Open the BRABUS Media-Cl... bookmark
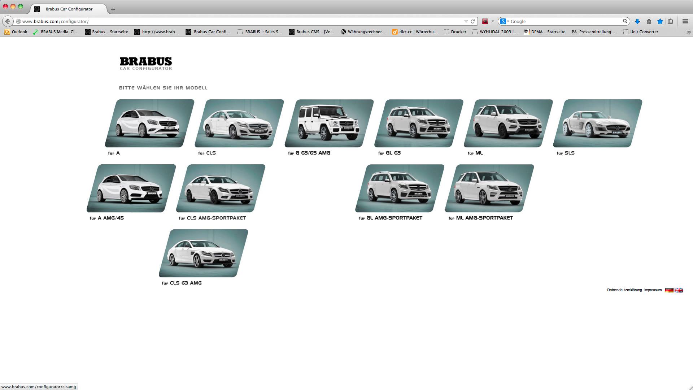The image size is (693, 390). pyautogui.click(x=56, y=32)
